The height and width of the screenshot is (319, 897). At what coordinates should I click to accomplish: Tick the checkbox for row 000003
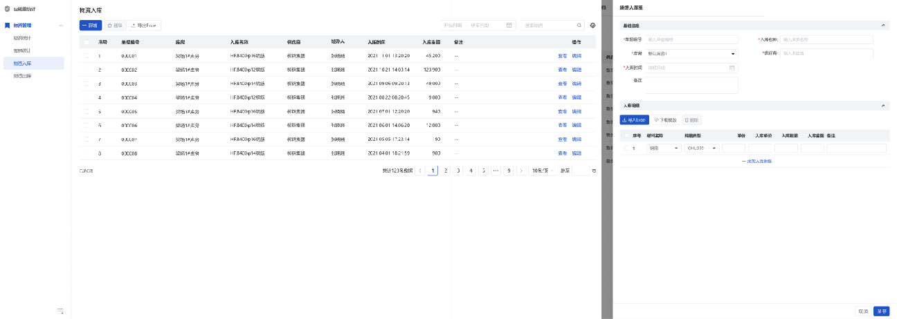87,84
